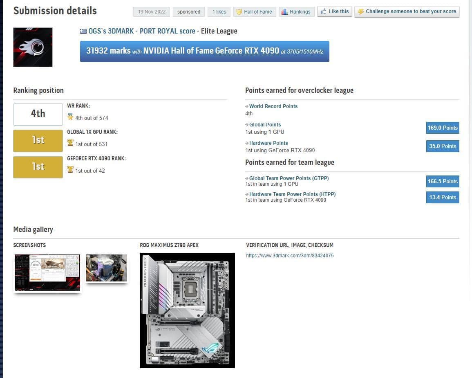Click the lightning icon on Challenge button
The image size is (472, 378).
coord(360,11)
